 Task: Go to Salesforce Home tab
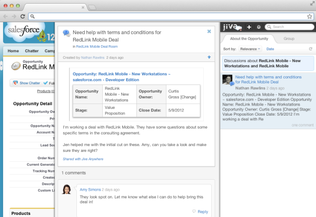13,51
